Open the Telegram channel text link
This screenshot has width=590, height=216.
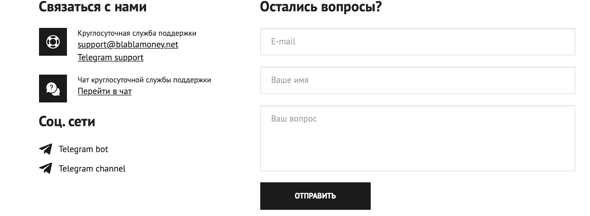point(92,169)
